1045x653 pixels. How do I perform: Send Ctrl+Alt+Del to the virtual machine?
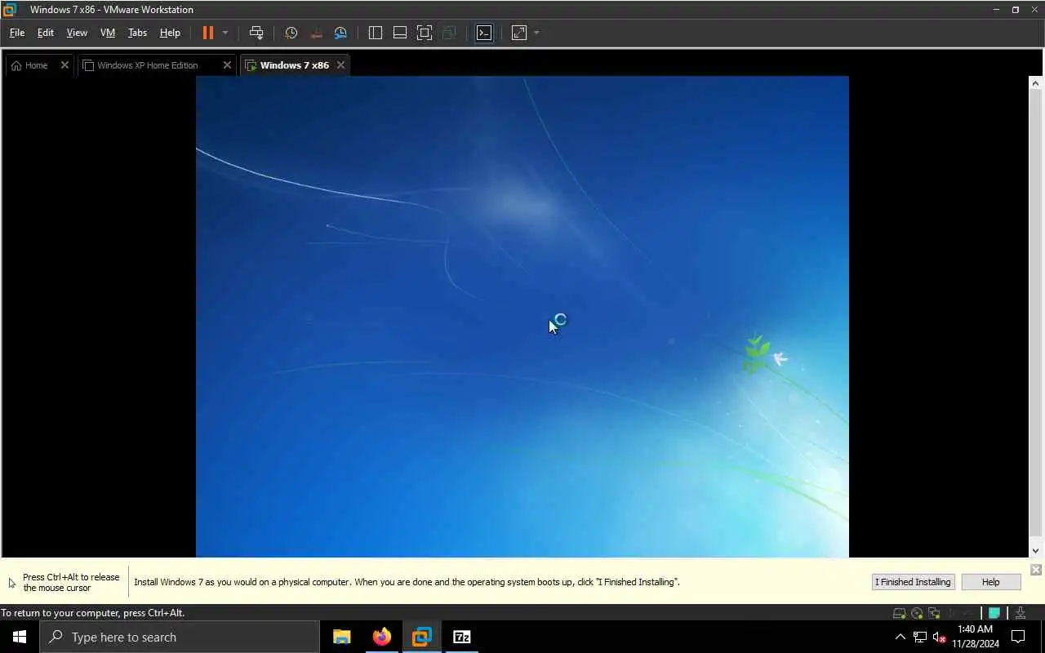click(256, 33)
